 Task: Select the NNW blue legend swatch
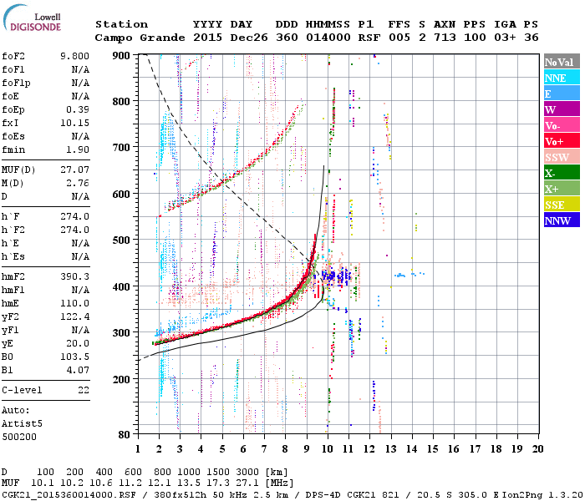click(x=562, y=220)
